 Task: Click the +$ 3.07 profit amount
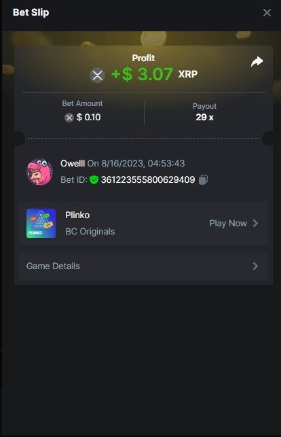142,74
